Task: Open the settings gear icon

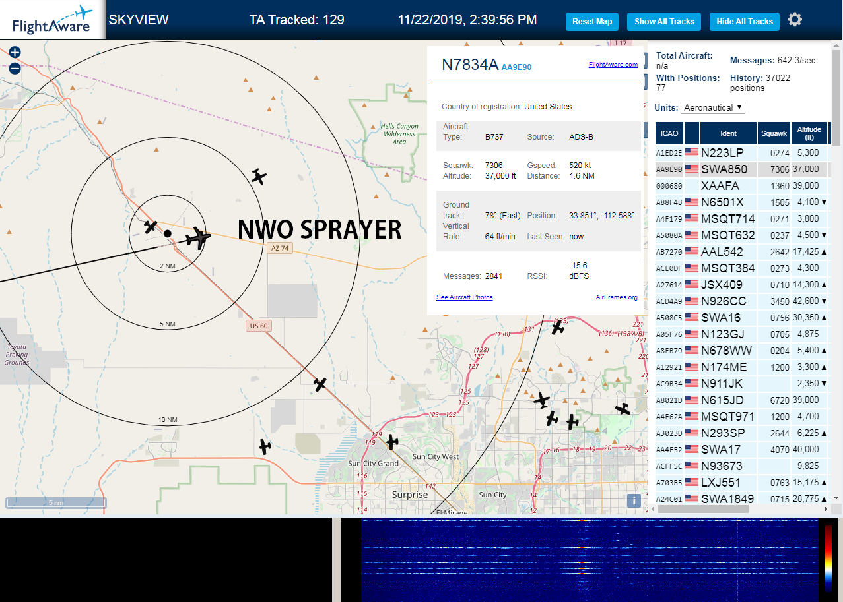Action: pos(795,20)
